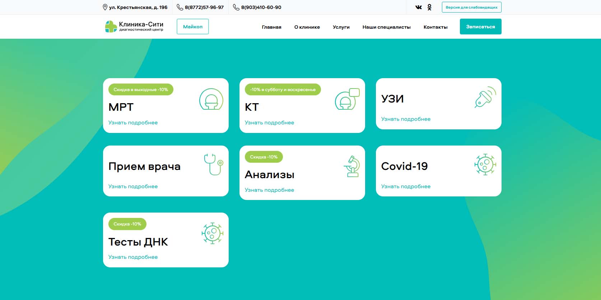The width and height of the screenshot is (601, 300).
Task: Open the Odnoklassniki social icon
Action: click(429, 7)
